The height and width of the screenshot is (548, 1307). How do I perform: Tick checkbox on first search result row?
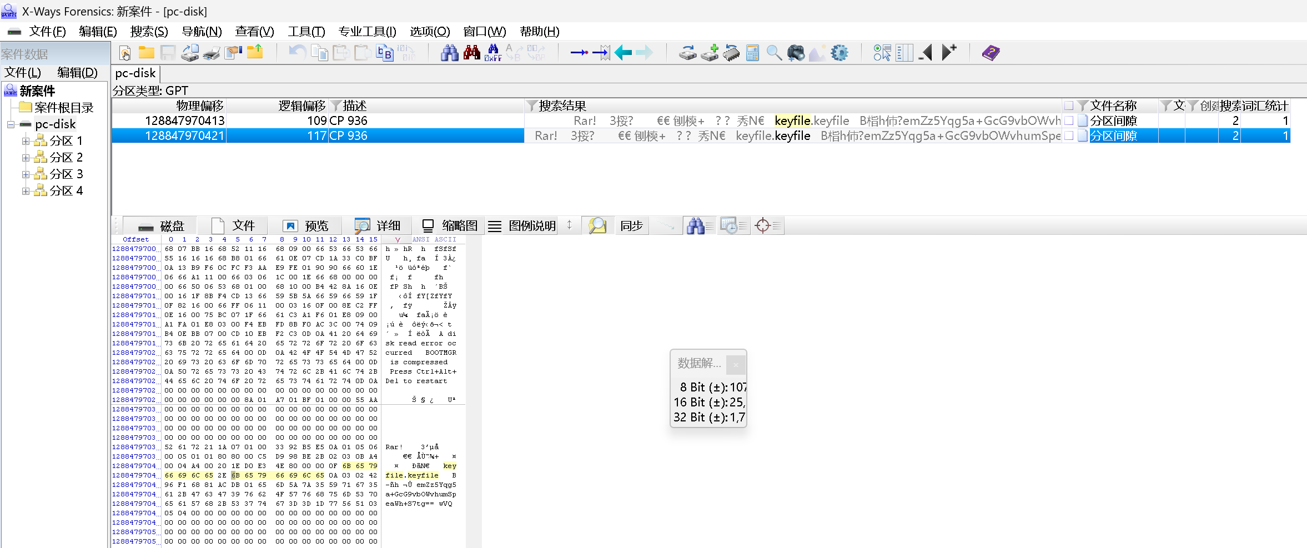1069,120
